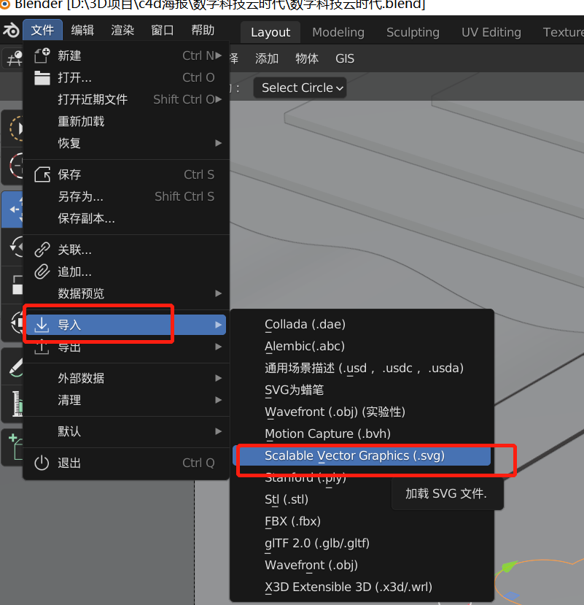Choose 保存 from the file menu

125,175
